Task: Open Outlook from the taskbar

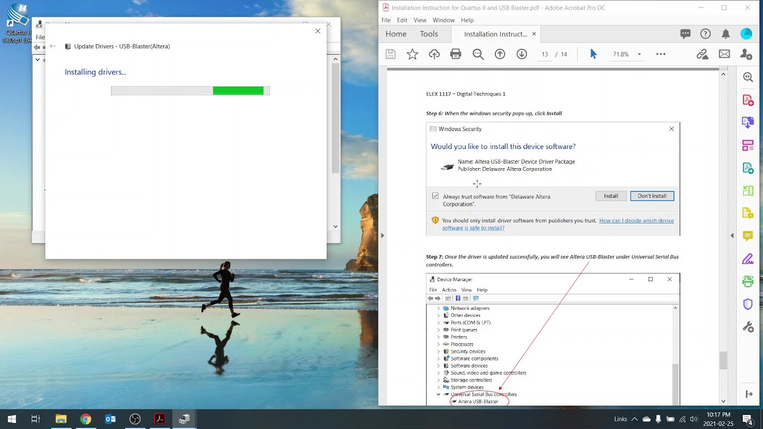Action: click(110, 419)
